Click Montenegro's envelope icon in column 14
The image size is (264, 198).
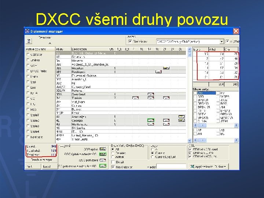151,124
